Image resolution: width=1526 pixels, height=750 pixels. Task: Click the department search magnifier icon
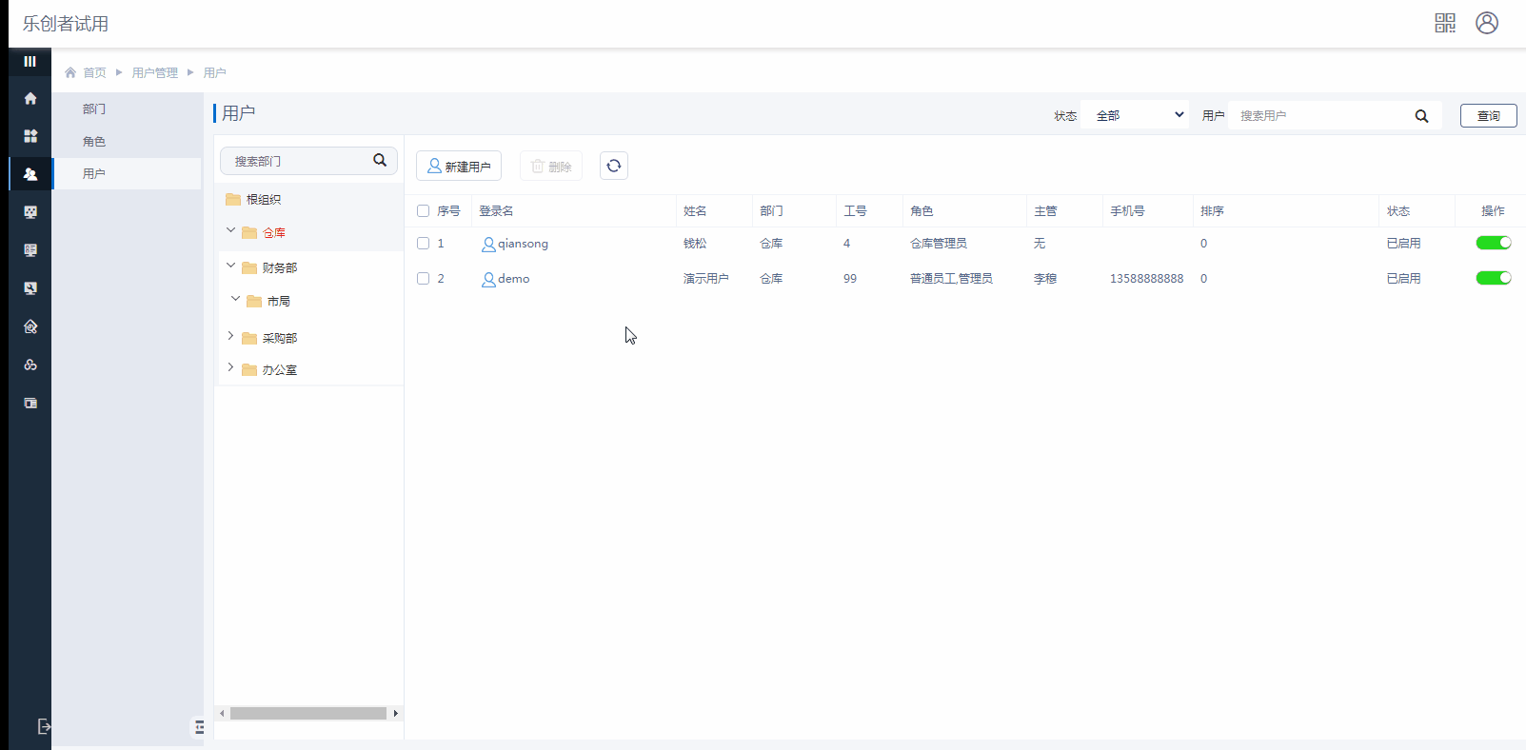tap(380, 160)
